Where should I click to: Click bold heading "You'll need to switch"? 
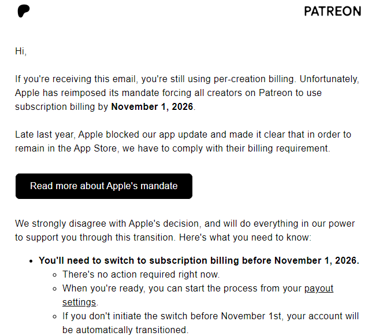(x=199, y=260)
